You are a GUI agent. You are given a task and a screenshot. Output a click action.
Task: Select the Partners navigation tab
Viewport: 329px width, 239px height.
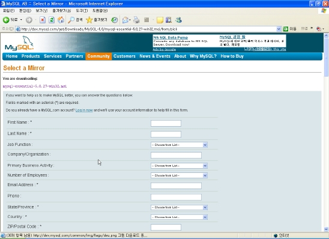click(x=74, y=56)
